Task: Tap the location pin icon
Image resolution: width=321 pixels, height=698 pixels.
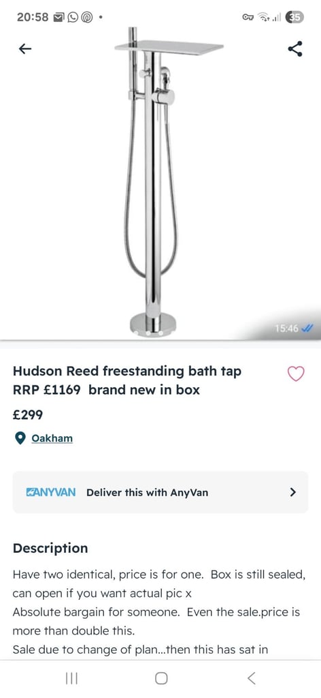Action: 20,438
